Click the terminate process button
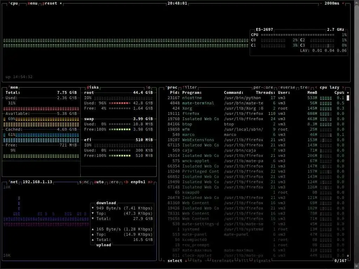This screenshot has width=359, height=269. [x=223, y=261]
